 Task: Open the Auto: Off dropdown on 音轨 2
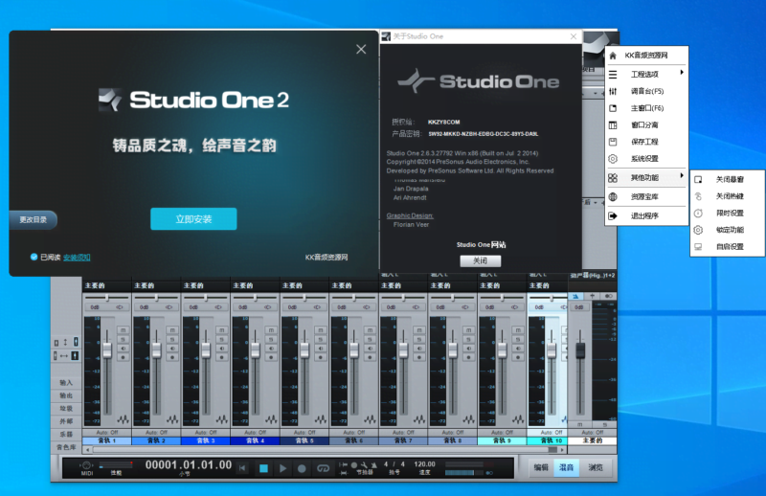(156, 433)
